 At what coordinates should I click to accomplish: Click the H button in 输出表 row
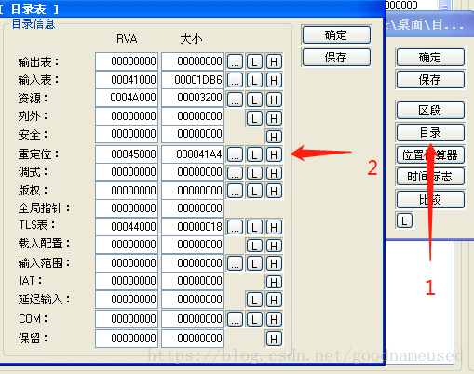[x=274, y=61]
